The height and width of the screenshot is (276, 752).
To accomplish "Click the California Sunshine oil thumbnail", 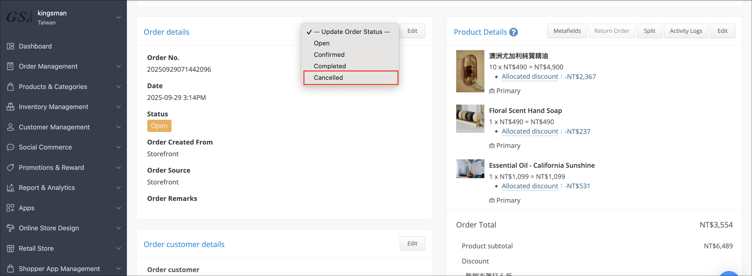I will pos(470,169).
